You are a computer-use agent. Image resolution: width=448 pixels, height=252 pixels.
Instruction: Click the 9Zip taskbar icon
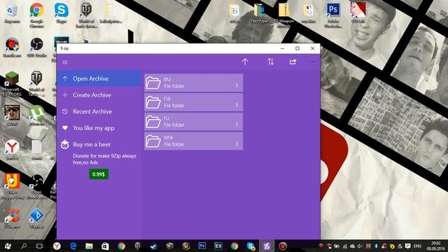[x=267, y=246]
